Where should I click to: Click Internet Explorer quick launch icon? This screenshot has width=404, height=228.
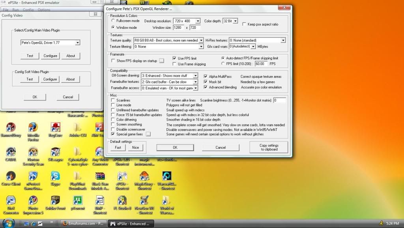click(x=33, y=224)
